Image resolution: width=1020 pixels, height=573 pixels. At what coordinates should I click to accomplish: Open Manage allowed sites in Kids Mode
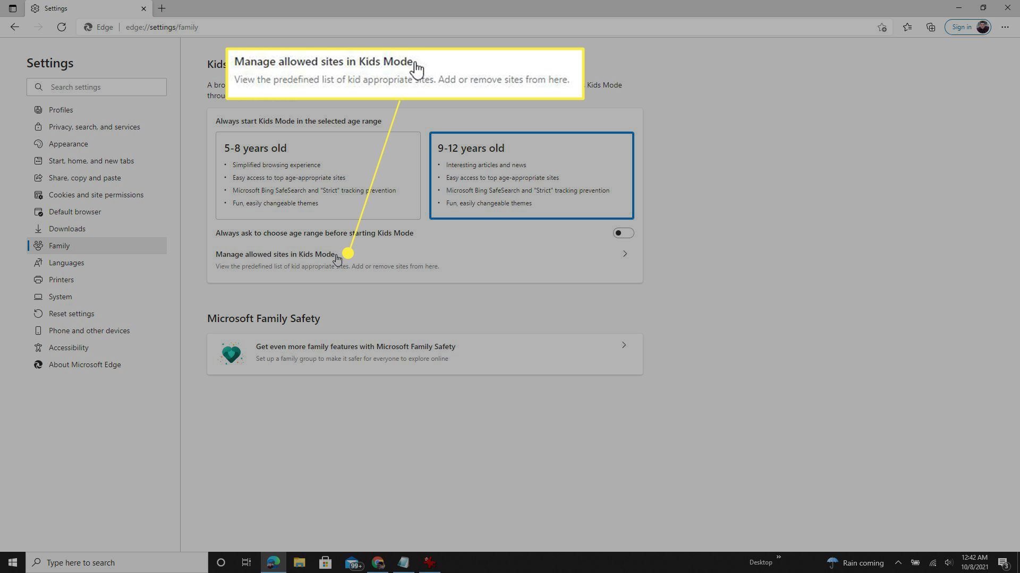tap(424, 259)
